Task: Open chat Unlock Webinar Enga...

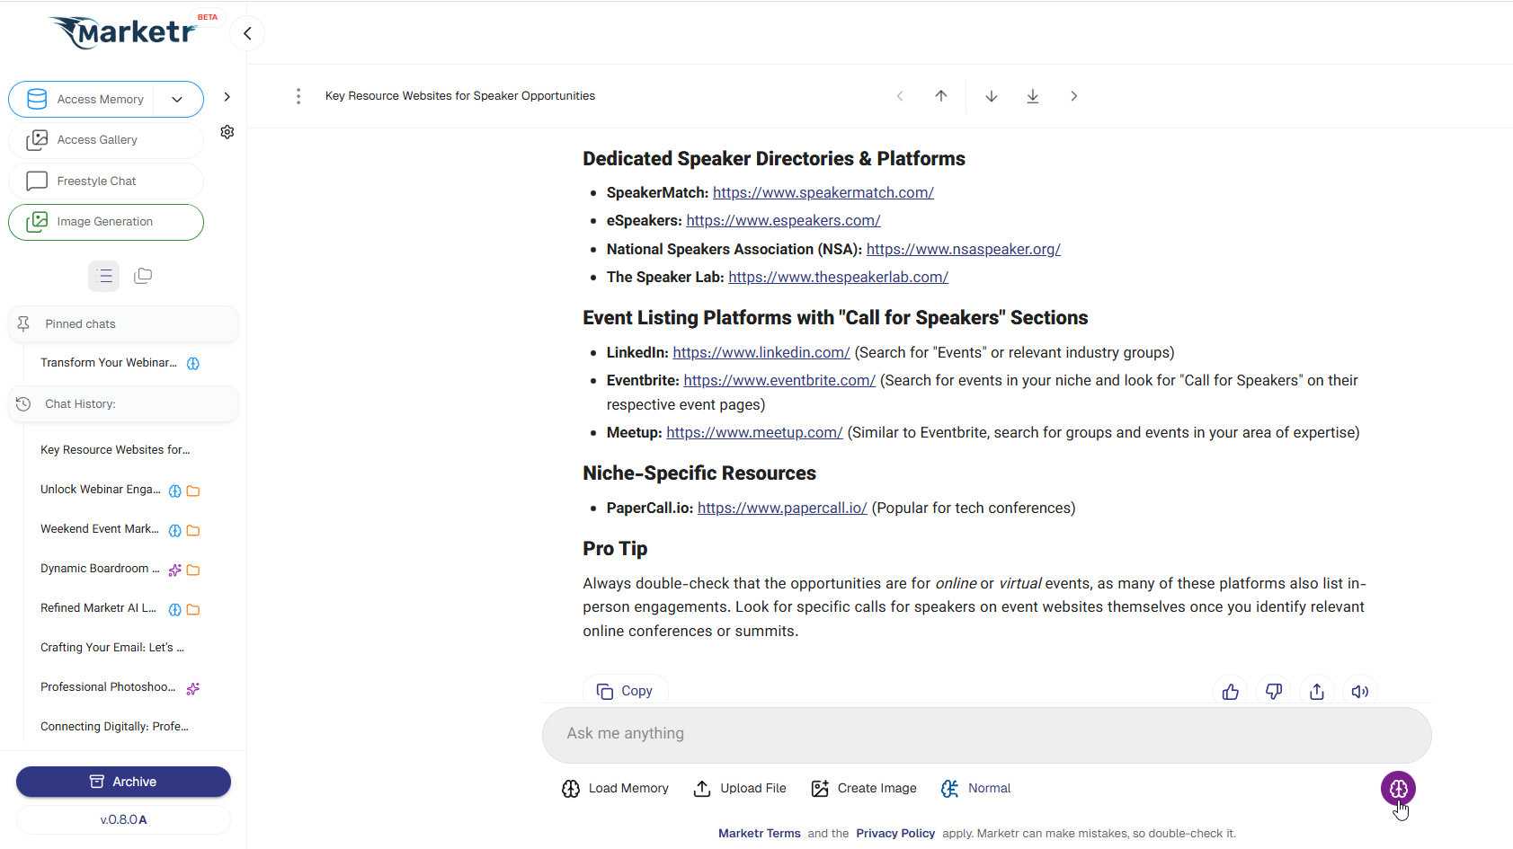Action: point(100,490)
